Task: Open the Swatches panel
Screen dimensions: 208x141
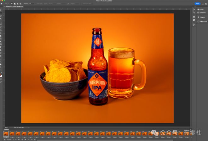Action: [x=201, y=13]
